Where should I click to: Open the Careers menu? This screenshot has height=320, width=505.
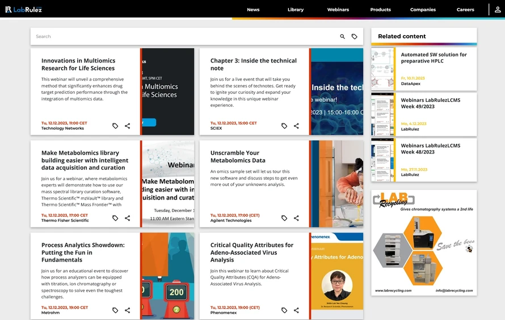point(465,10)
